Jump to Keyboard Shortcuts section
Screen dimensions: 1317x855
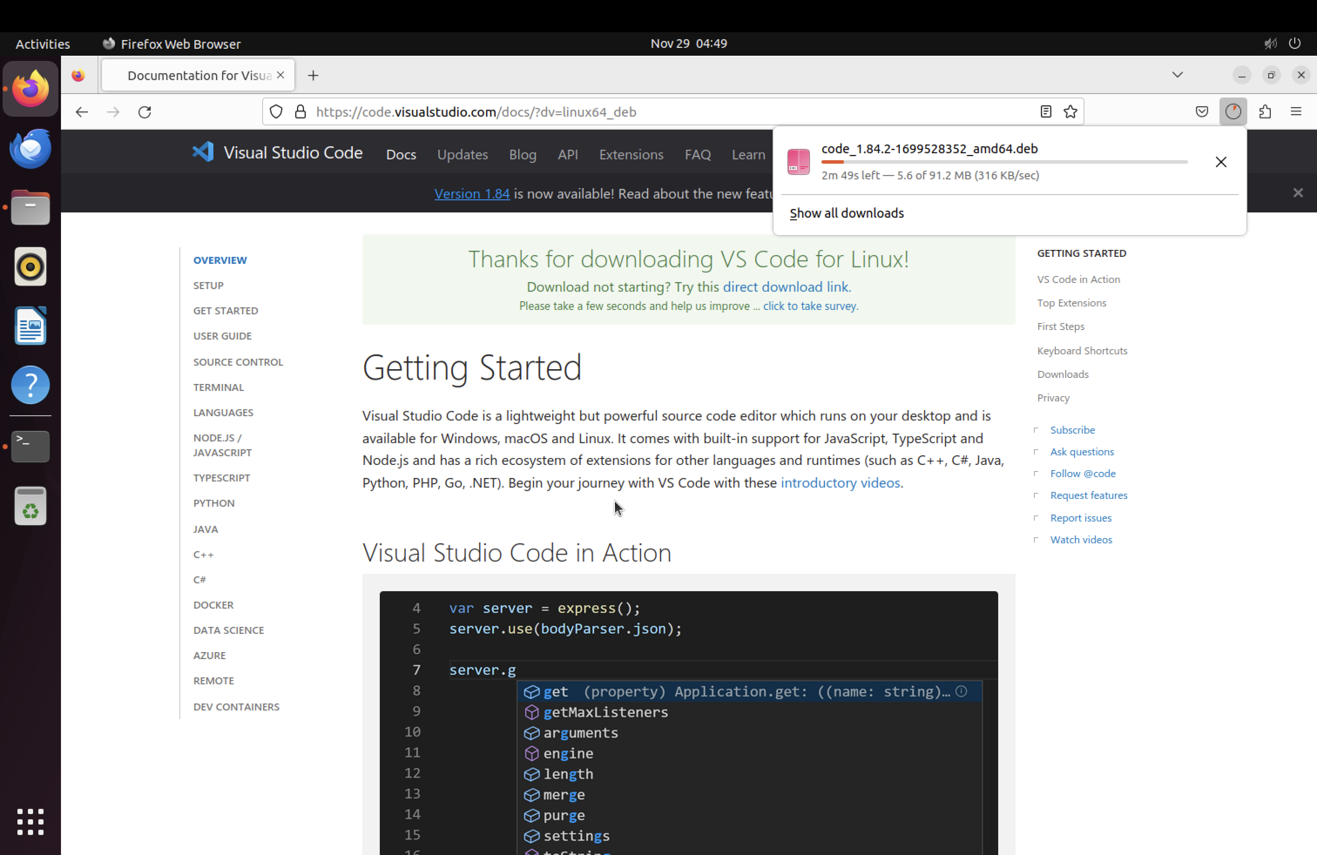tap(1082, 350)
